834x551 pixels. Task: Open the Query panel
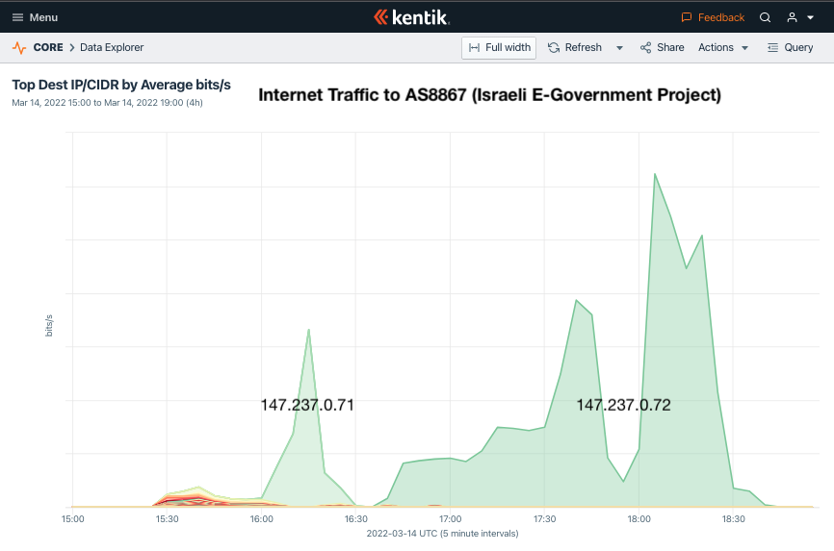[x=798, y=47]
